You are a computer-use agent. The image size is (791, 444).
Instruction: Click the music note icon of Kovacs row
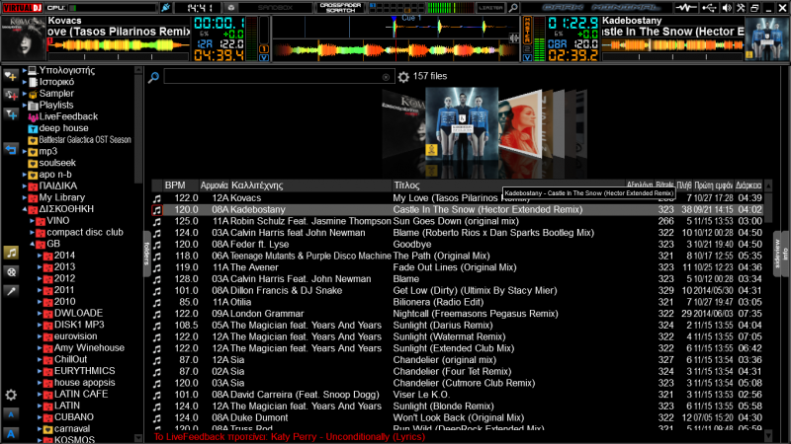click(157, 198)
